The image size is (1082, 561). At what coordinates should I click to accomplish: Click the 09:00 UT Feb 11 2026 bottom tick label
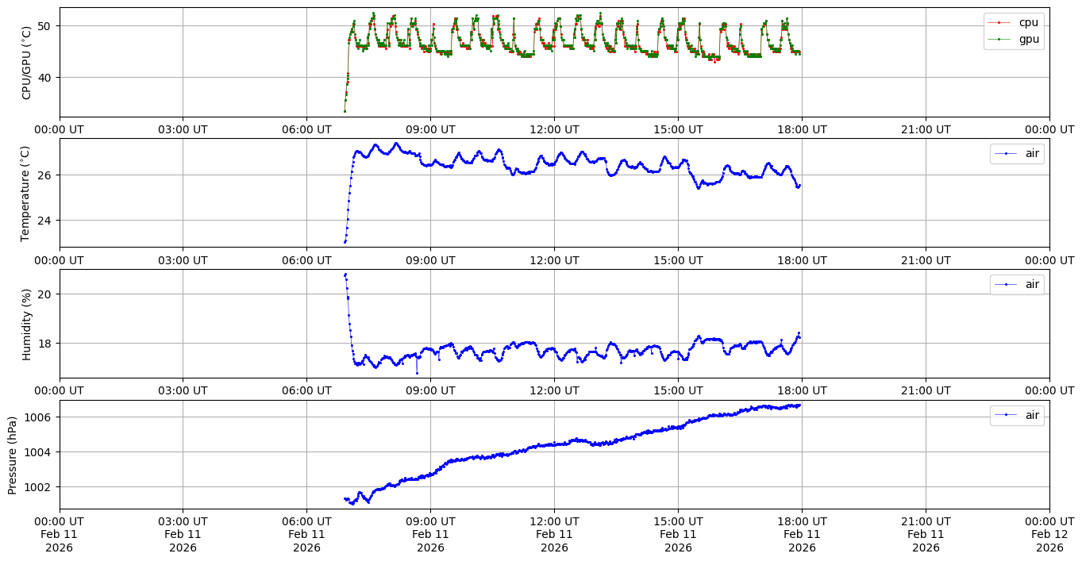coord(430,534)
